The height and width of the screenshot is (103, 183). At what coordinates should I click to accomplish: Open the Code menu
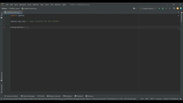click(29, 5)
